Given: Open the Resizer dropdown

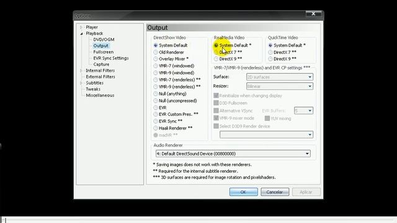Looking at the screenshot, I should tap(280, 86).
